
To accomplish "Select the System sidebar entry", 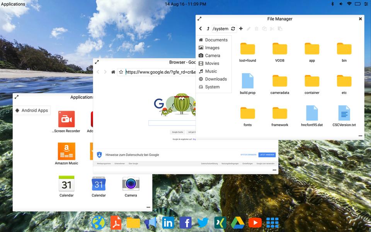I will click(209, 87).
